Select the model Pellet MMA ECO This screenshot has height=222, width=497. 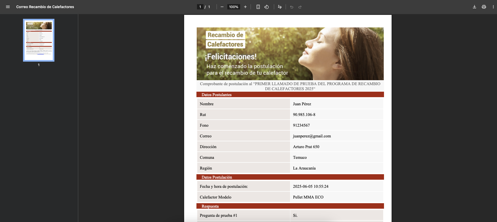(308, 197)
